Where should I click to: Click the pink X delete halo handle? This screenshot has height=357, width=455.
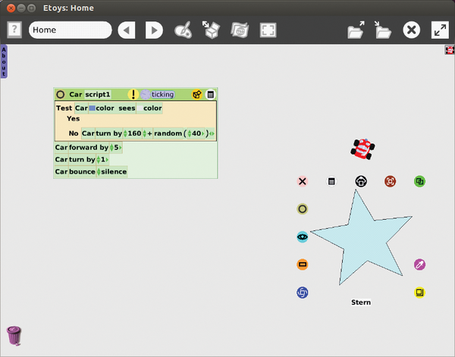click(303, 182)
